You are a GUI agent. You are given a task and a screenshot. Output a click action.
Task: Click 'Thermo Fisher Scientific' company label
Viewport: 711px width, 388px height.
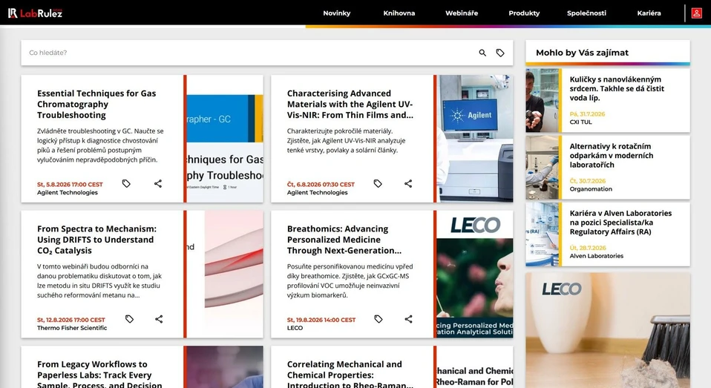(x=72, y=328)
